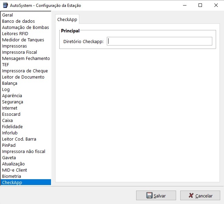Discard changes with the Cancelar button

200,195
